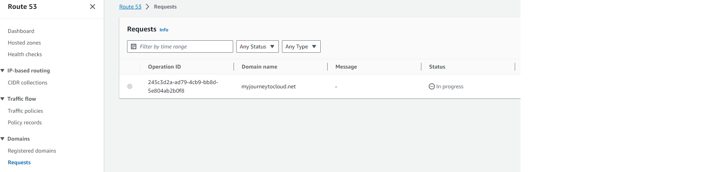
Task: Navigate to CIDR collections
Action: (x=27, y=83)
